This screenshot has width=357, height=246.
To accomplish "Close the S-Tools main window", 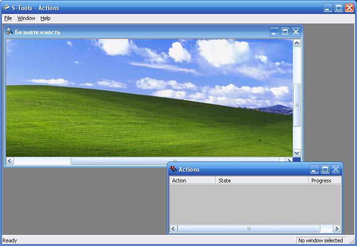I will 349,8.
